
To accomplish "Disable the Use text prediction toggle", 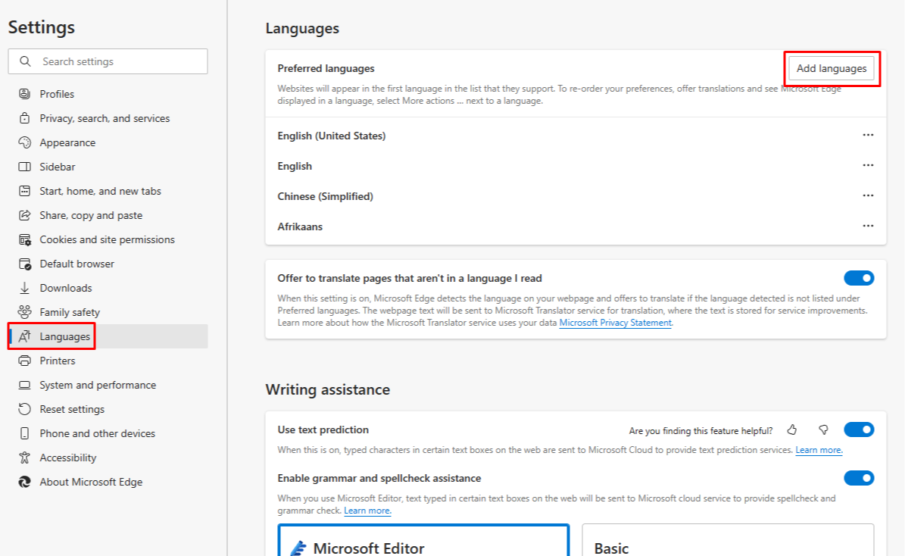I will coord(859,429).
